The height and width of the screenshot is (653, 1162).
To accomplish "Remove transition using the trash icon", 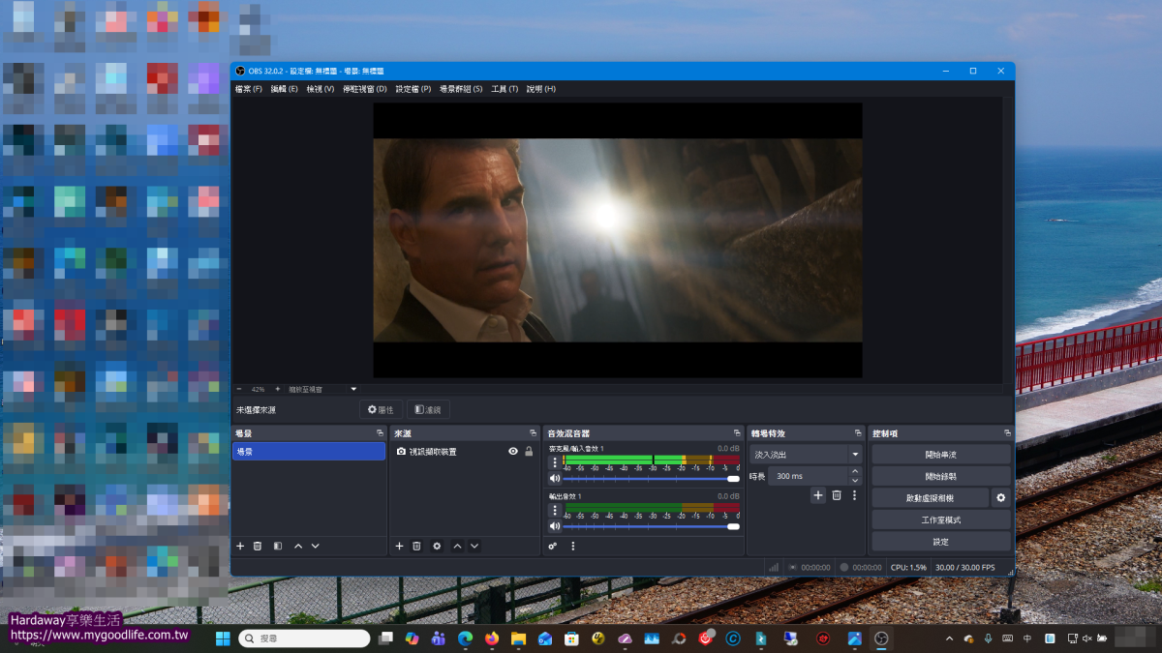I will point(837,495).
